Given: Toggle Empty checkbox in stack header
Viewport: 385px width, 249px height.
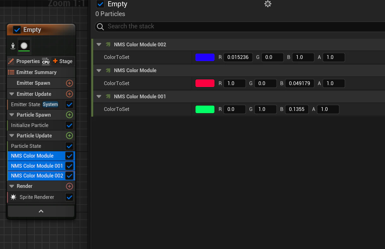Looking at the screenshot, I should 100,4.
